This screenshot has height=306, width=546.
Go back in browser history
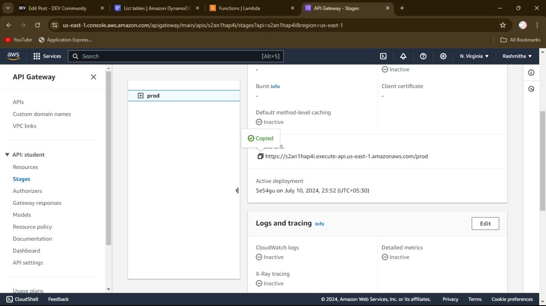click(x=9, y=25)
